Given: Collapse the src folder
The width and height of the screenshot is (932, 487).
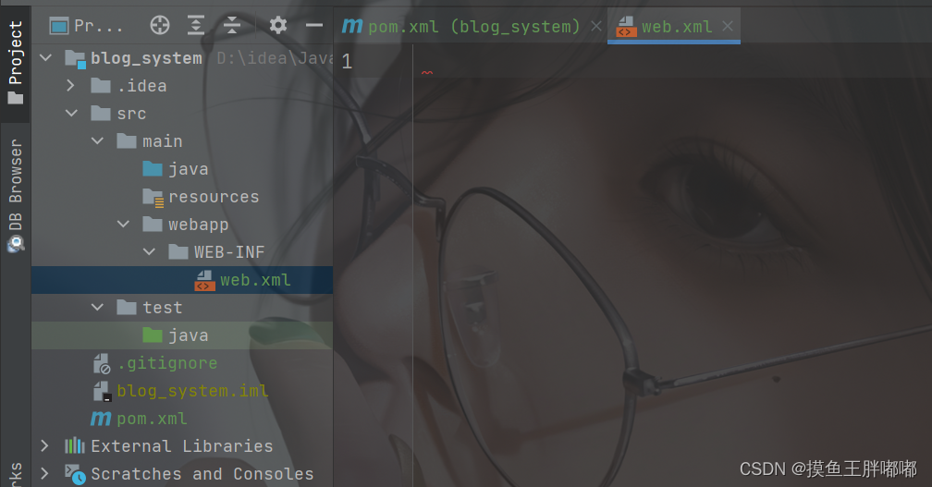Looking at the screenshot, I should pos(71,113).
